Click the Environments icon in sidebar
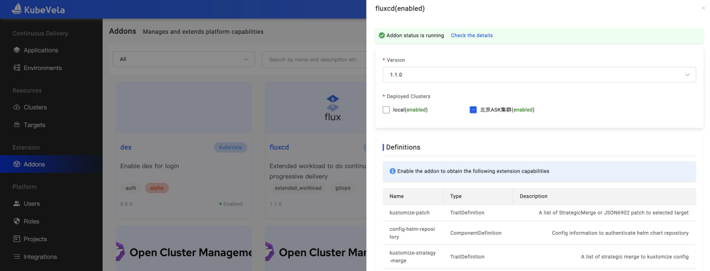The height and width of the screenshot is (271, 710). pyautogui.click(x=17, y=67)
